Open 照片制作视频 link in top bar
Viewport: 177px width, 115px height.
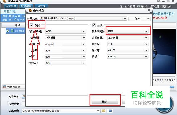click(x=127, y=6)
